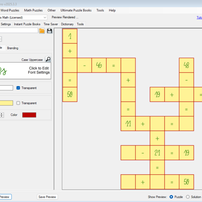This screenshot has width=202, height=202.
Task: Check the unchecked Transparent box beside yellow swatch
Action: [18, 103]
